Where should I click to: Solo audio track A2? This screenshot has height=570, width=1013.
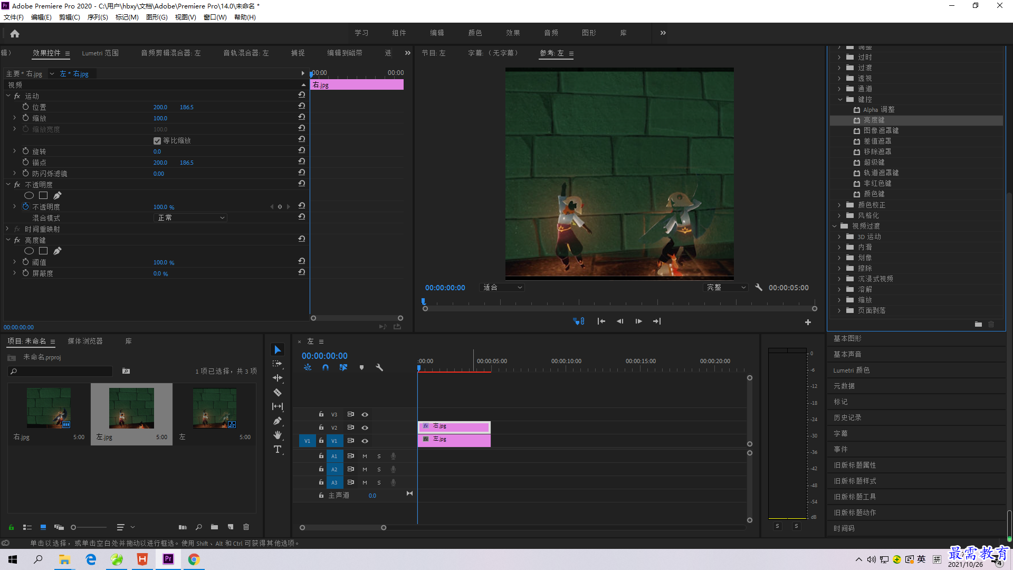pos(379,469)
